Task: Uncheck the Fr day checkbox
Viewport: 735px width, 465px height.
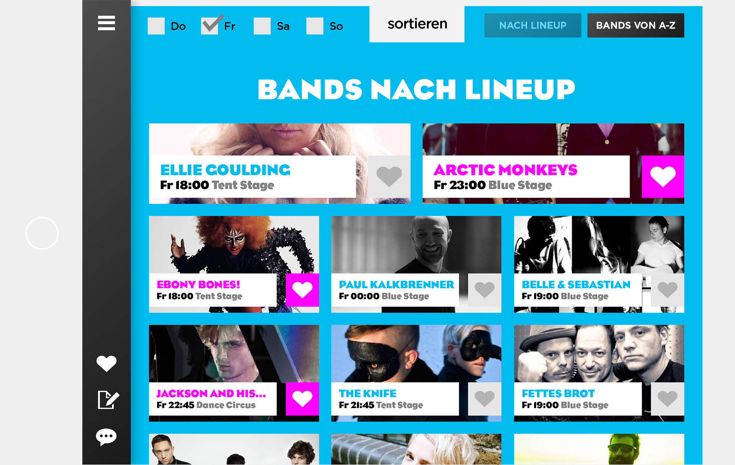Action: (x=209, y=26)
